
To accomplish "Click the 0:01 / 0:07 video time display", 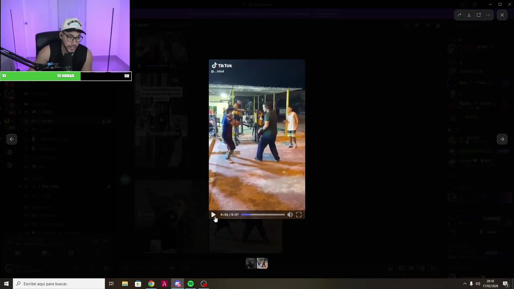I will point(230,215).
